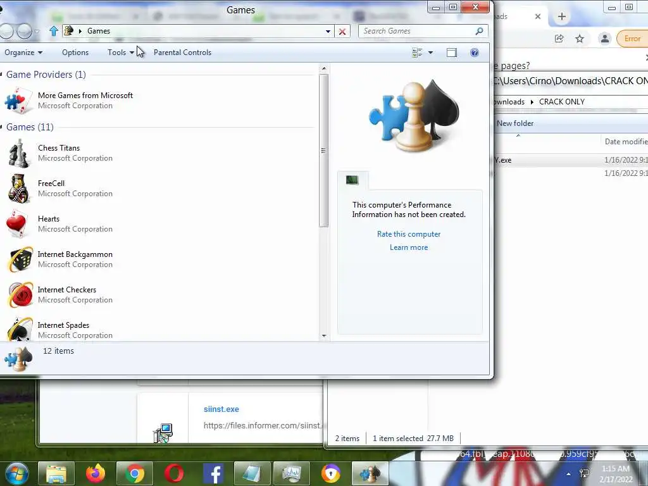Click the Learn more link
The height and width of the screenshot is (486, 648).
click(x=409, y=247)
